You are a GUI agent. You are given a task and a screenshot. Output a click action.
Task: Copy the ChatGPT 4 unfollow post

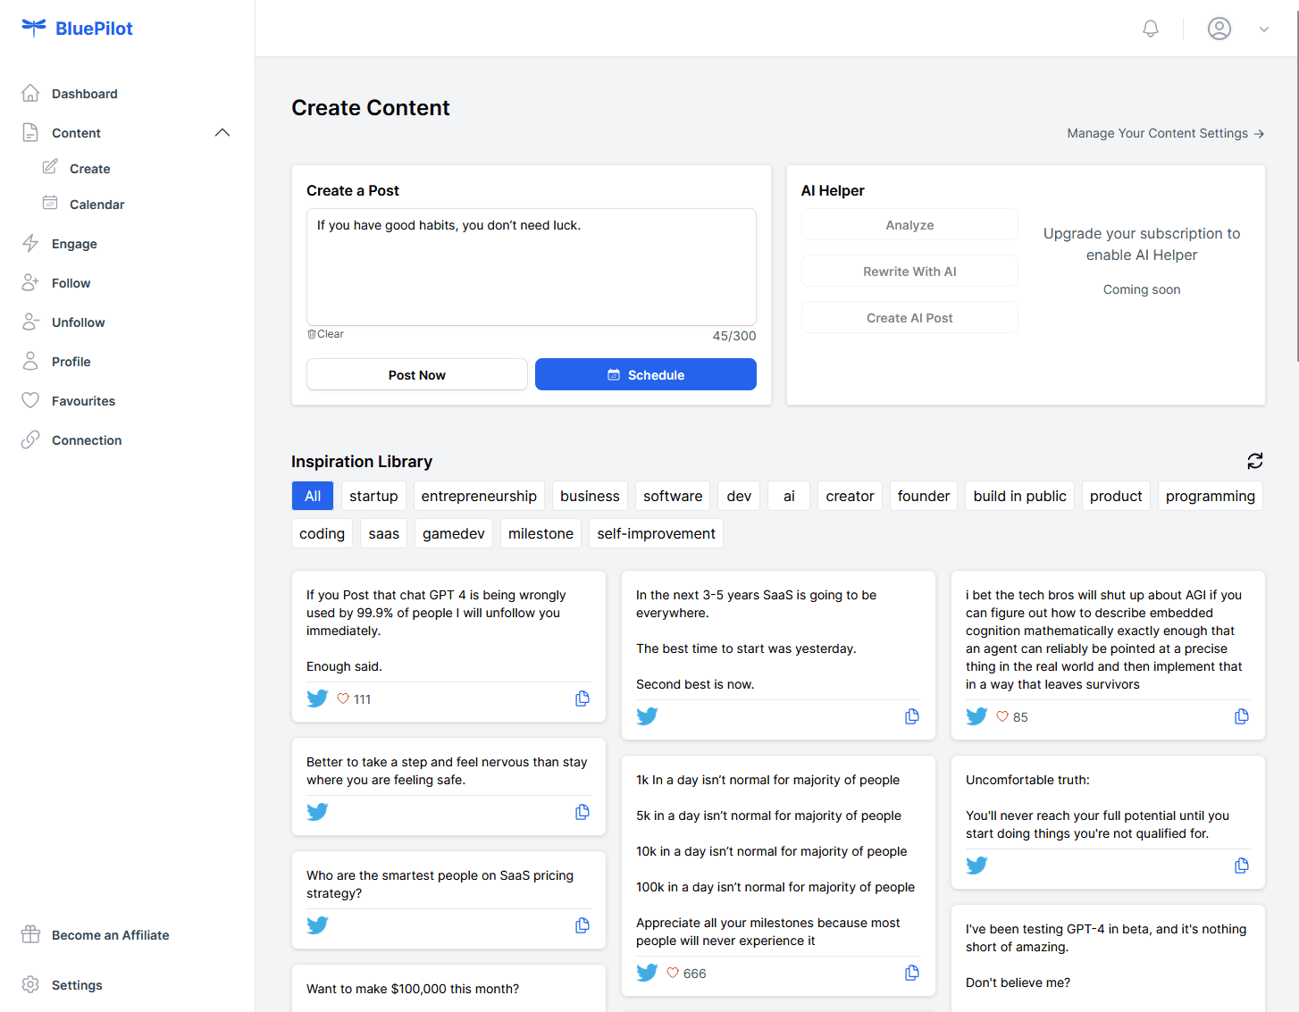[582, 698]
